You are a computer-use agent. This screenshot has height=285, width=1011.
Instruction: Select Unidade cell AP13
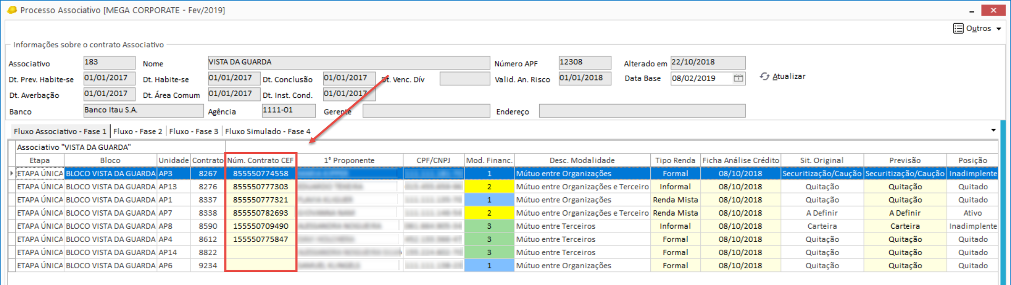[x=173, y=187]
